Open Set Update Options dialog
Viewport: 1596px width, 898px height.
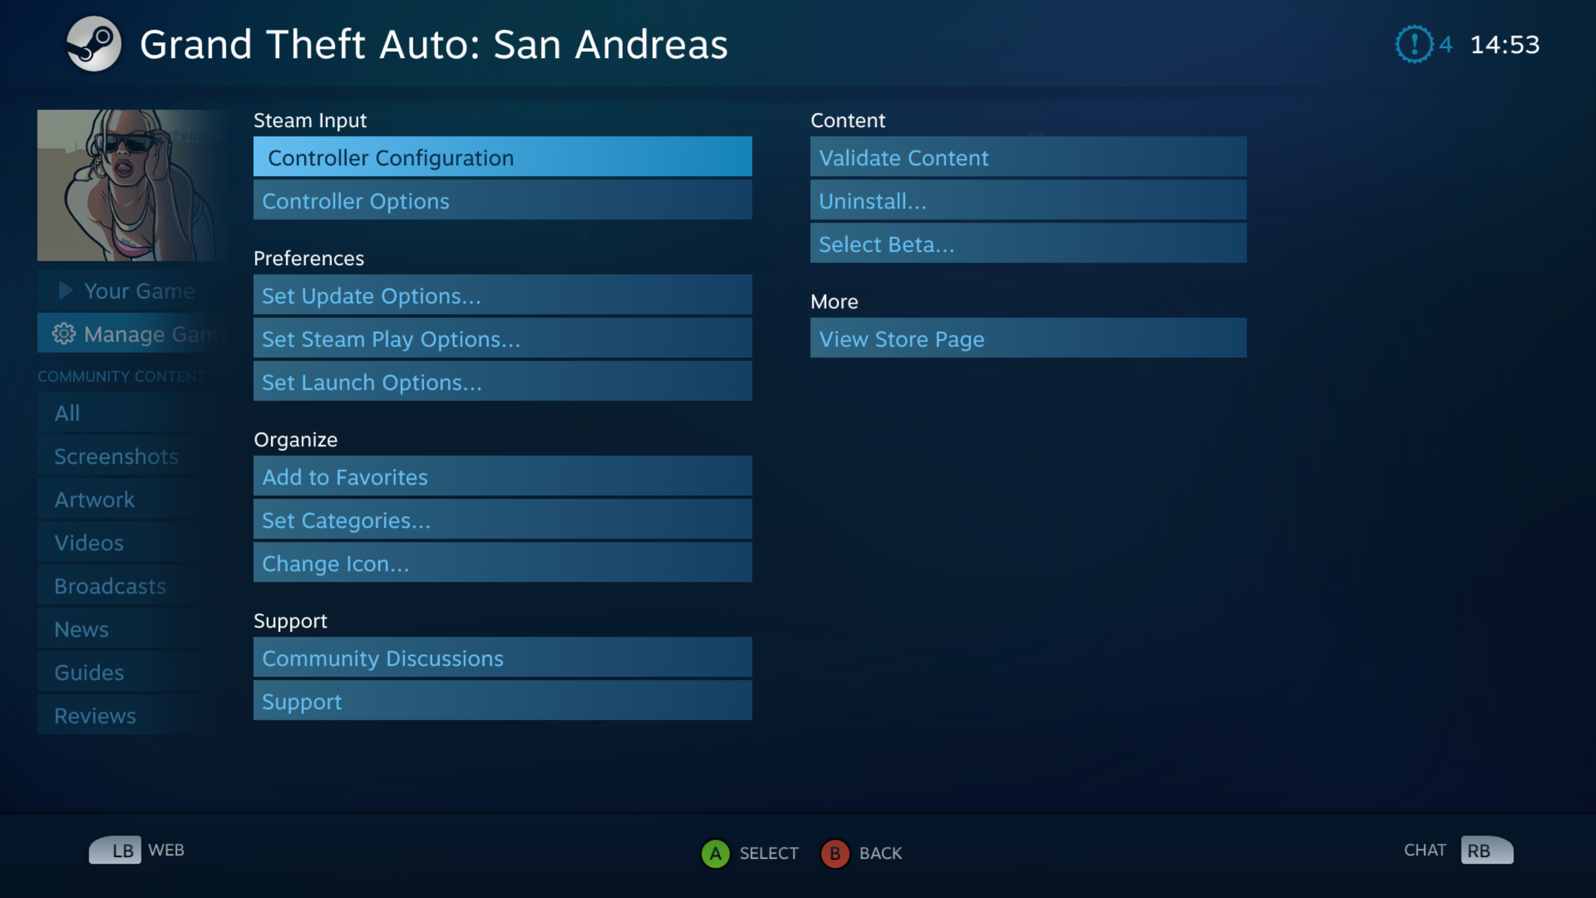click(x=502, y=296)
